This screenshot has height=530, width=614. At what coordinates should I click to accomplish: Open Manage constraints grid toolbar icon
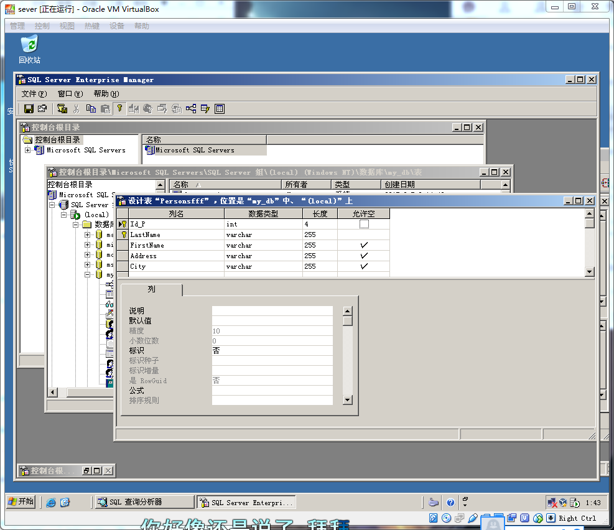coord(220,109)
